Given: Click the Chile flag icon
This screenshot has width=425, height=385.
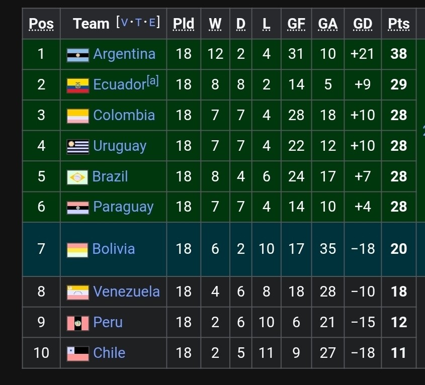Looking at the screenshot, I should coord(78,353).
